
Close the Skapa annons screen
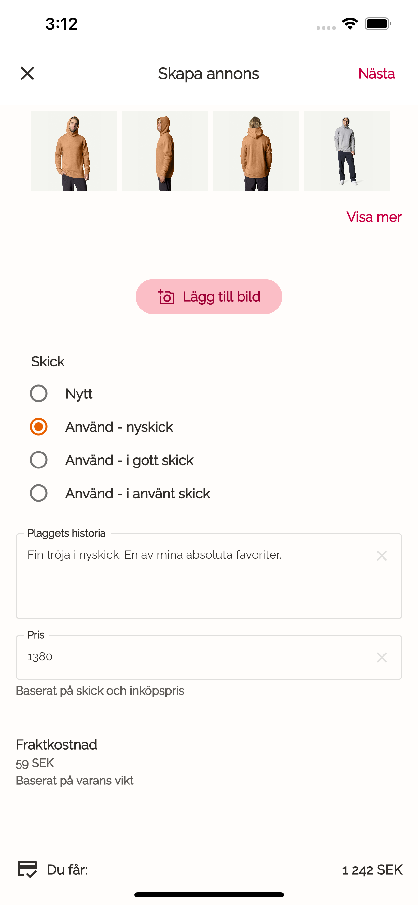[27, 73]
